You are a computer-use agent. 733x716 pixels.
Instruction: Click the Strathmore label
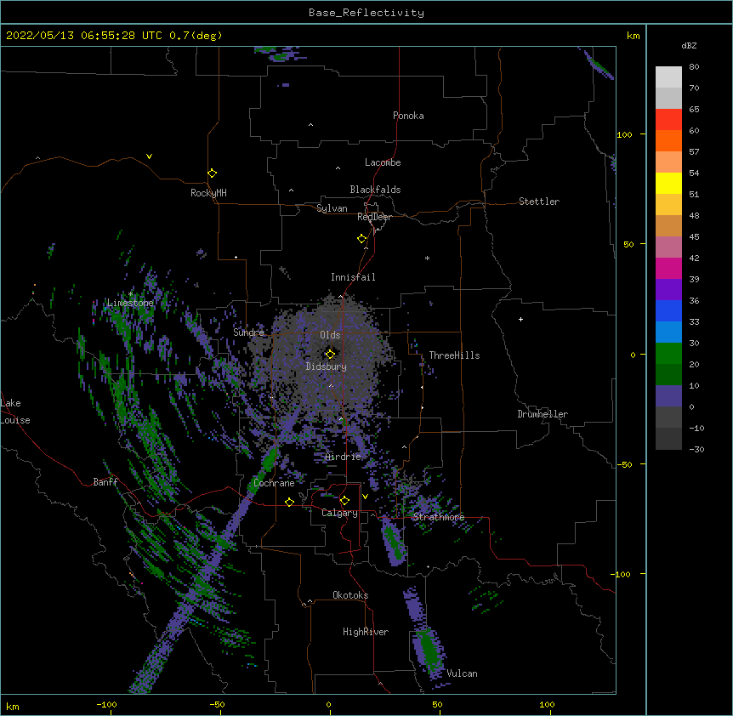point(439,517)
